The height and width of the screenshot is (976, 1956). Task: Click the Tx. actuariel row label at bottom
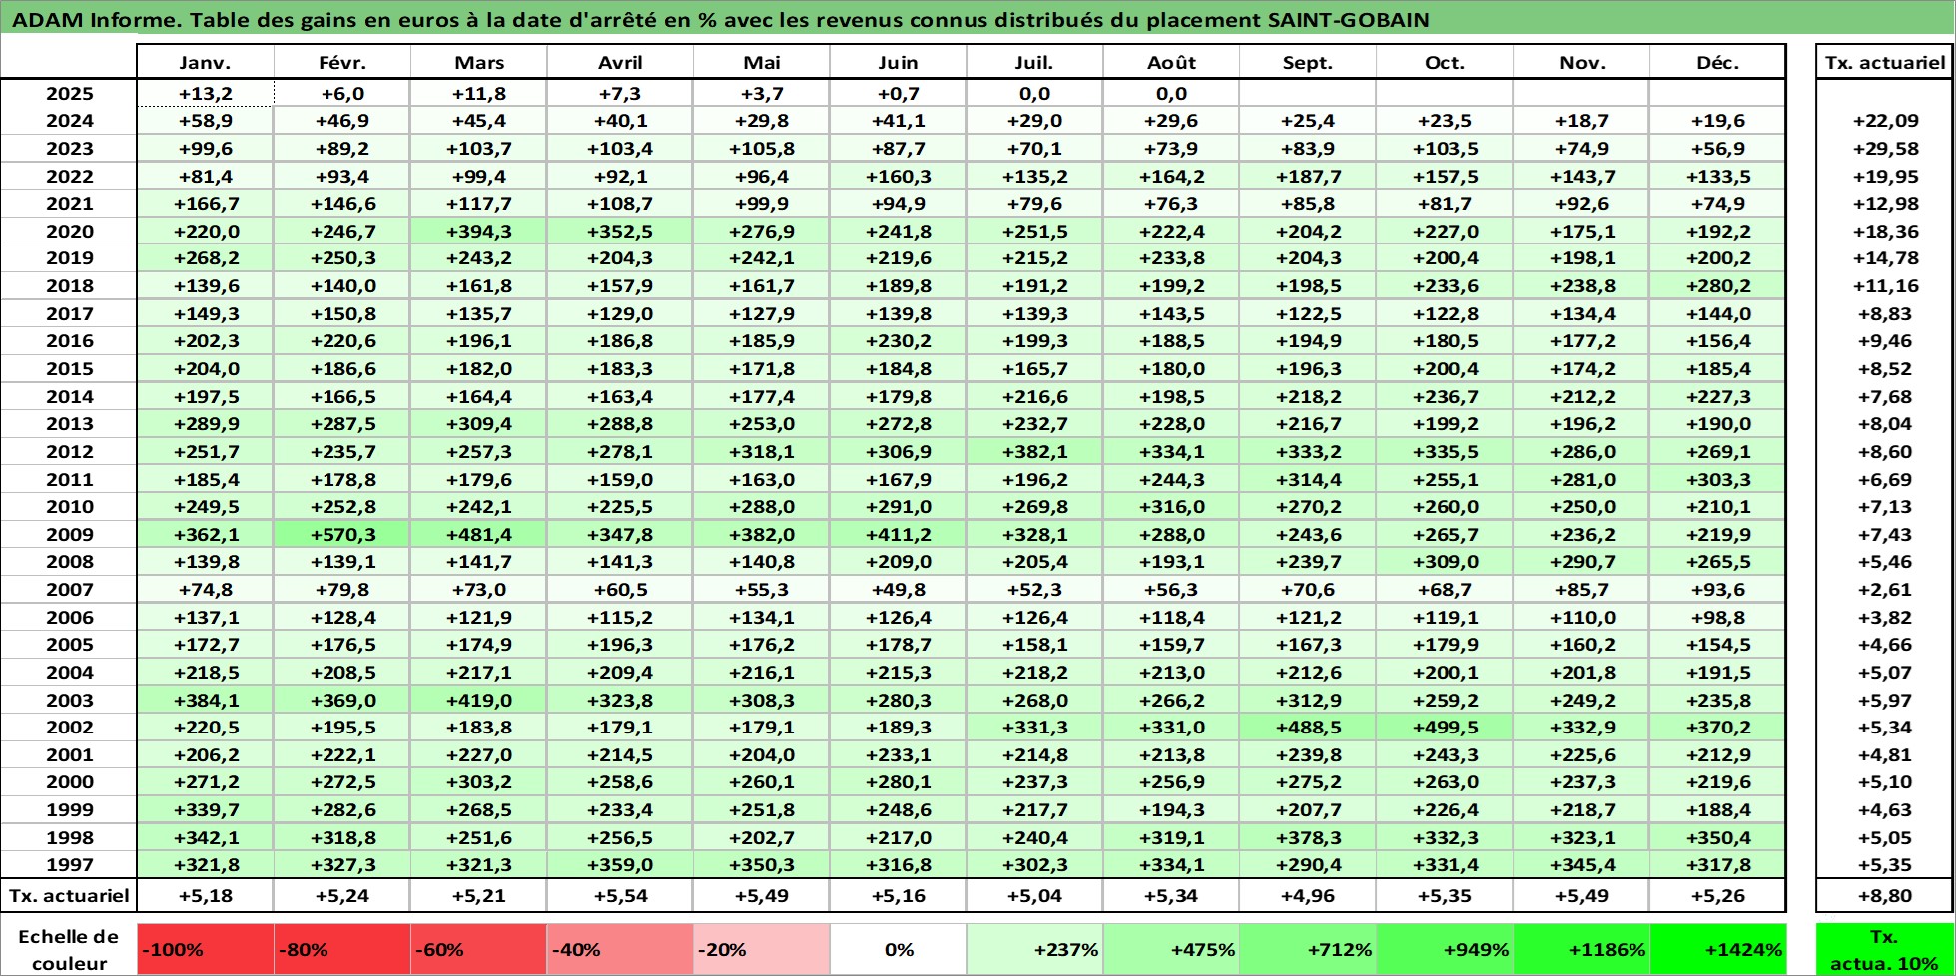[x=69, y=896]
